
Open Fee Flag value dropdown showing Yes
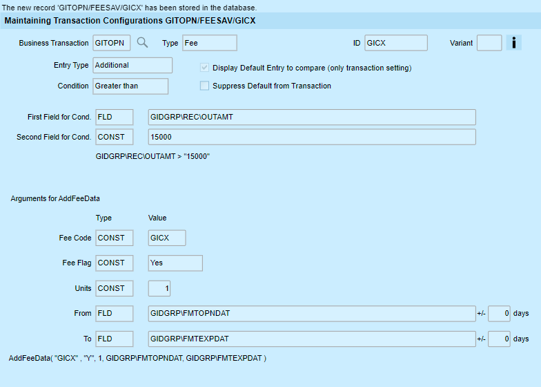click(x=175, y=263)
